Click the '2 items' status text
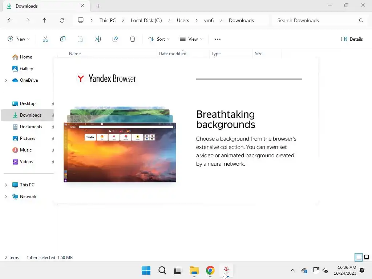 point(12,258)
